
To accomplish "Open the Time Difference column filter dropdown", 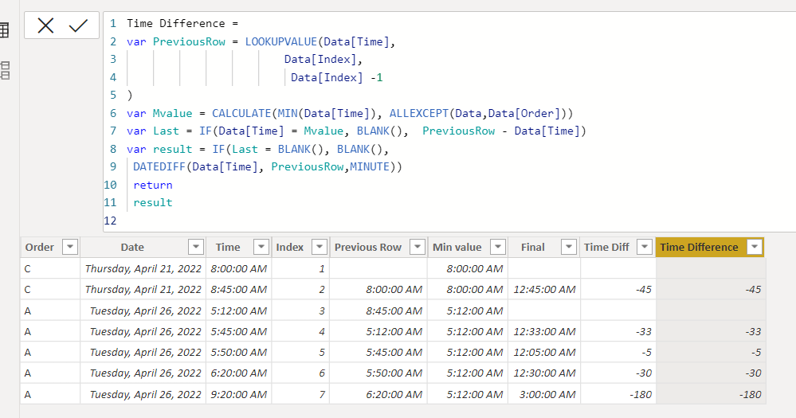I will tap(755, 247).
